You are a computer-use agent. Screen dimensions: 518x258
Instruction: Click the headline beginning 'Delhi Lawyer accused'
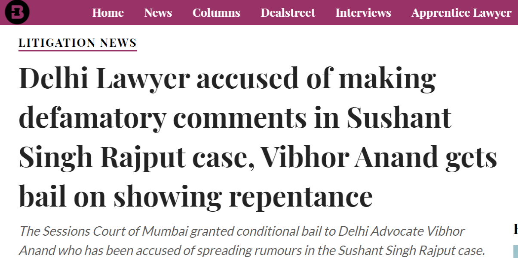258,137
